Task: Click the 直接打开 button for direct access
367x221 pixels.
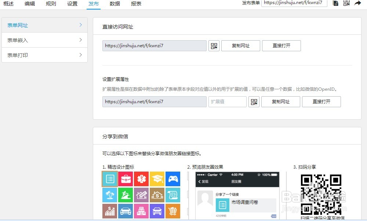Action: click(x=281, y=45)
